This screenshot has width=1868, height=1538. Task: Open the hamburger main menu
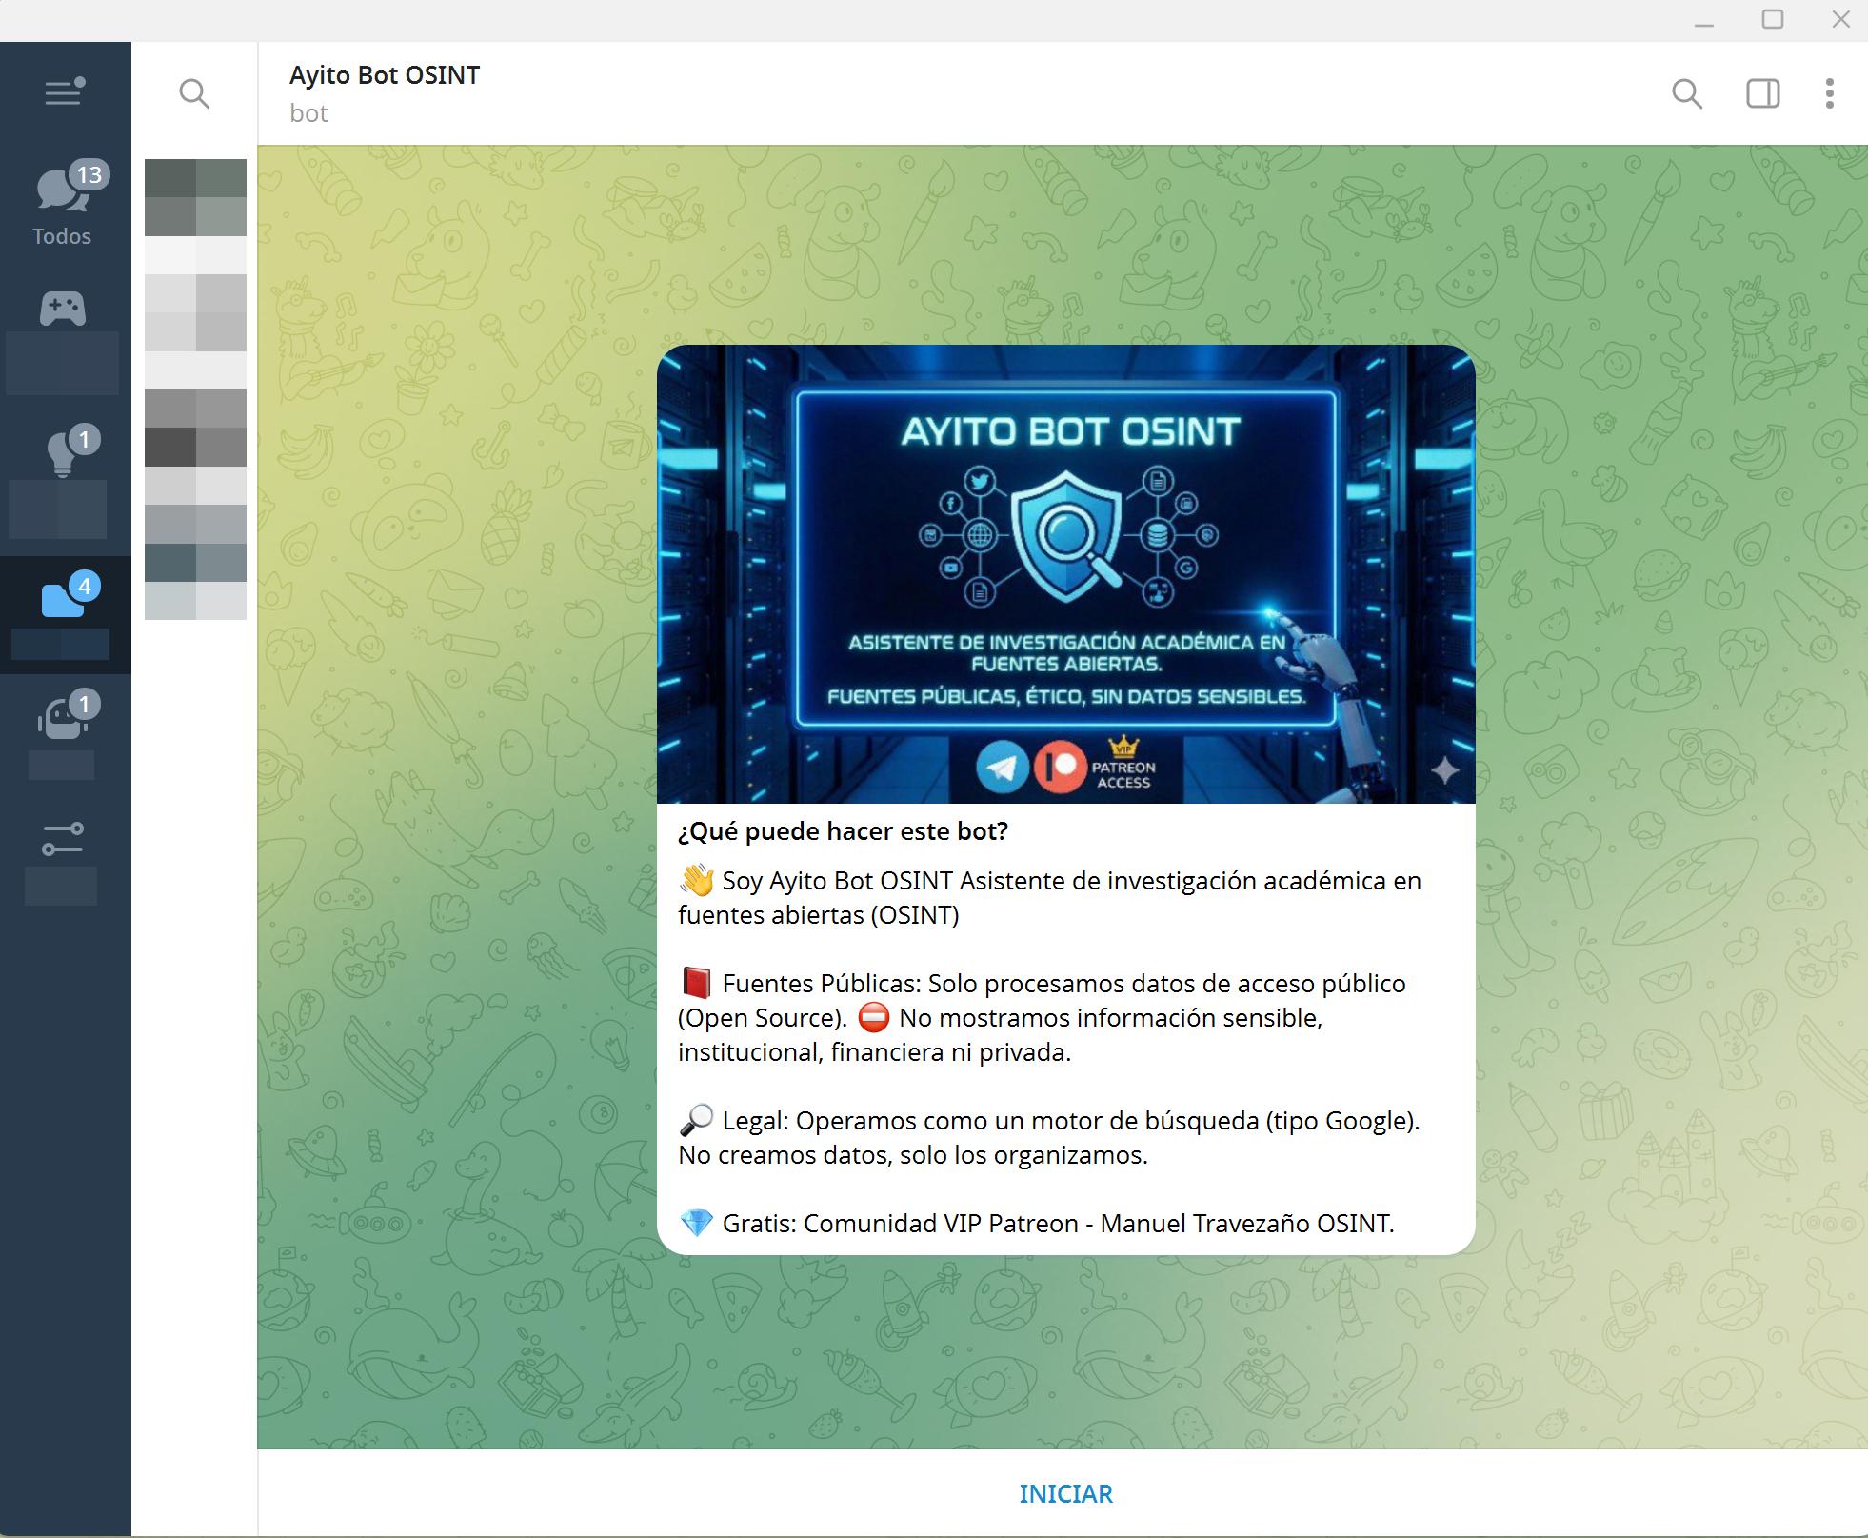[65, 92]
